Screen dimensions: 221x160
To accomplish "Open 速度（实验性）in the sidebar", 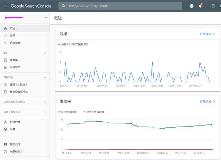I will [x=25, y=84].
